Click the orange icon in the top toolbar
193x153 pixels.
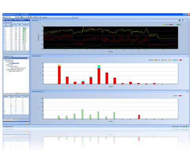coord(18,17)
